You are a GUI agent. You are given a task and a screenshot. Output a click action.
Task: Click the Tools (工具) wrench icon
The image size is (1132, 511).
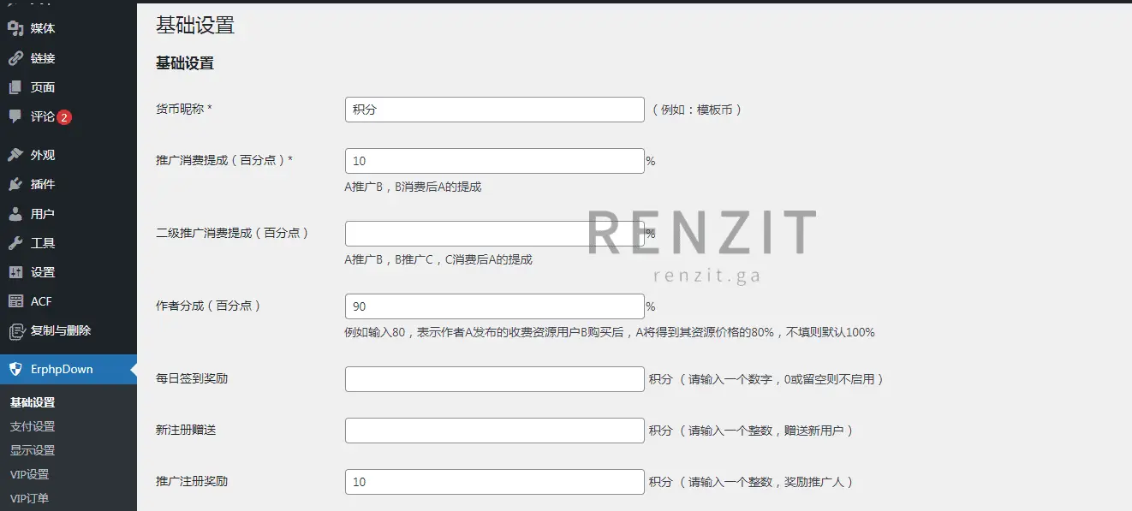(15, 243)
